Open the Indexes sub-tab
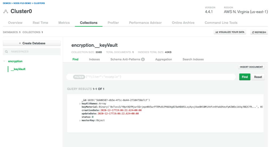 [x=94, y=59]
